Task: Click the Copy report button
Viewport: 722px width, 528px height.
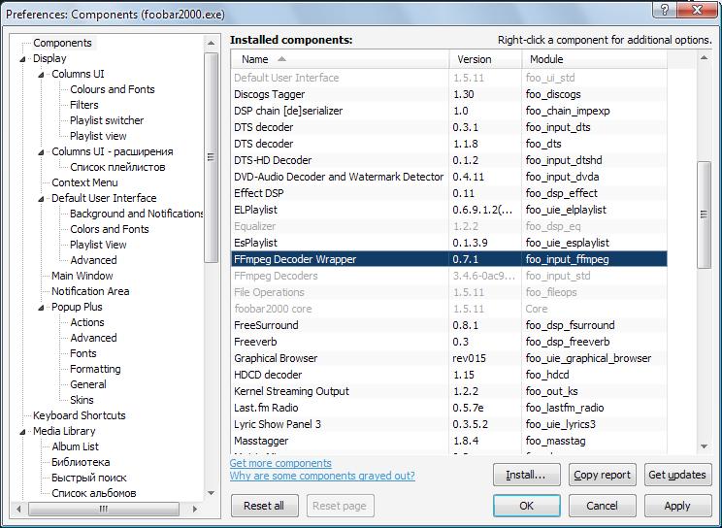Action: [602, 476]
